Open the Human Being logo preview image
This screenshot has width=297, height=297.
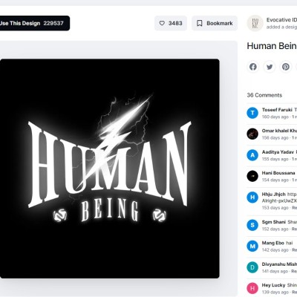110,169
